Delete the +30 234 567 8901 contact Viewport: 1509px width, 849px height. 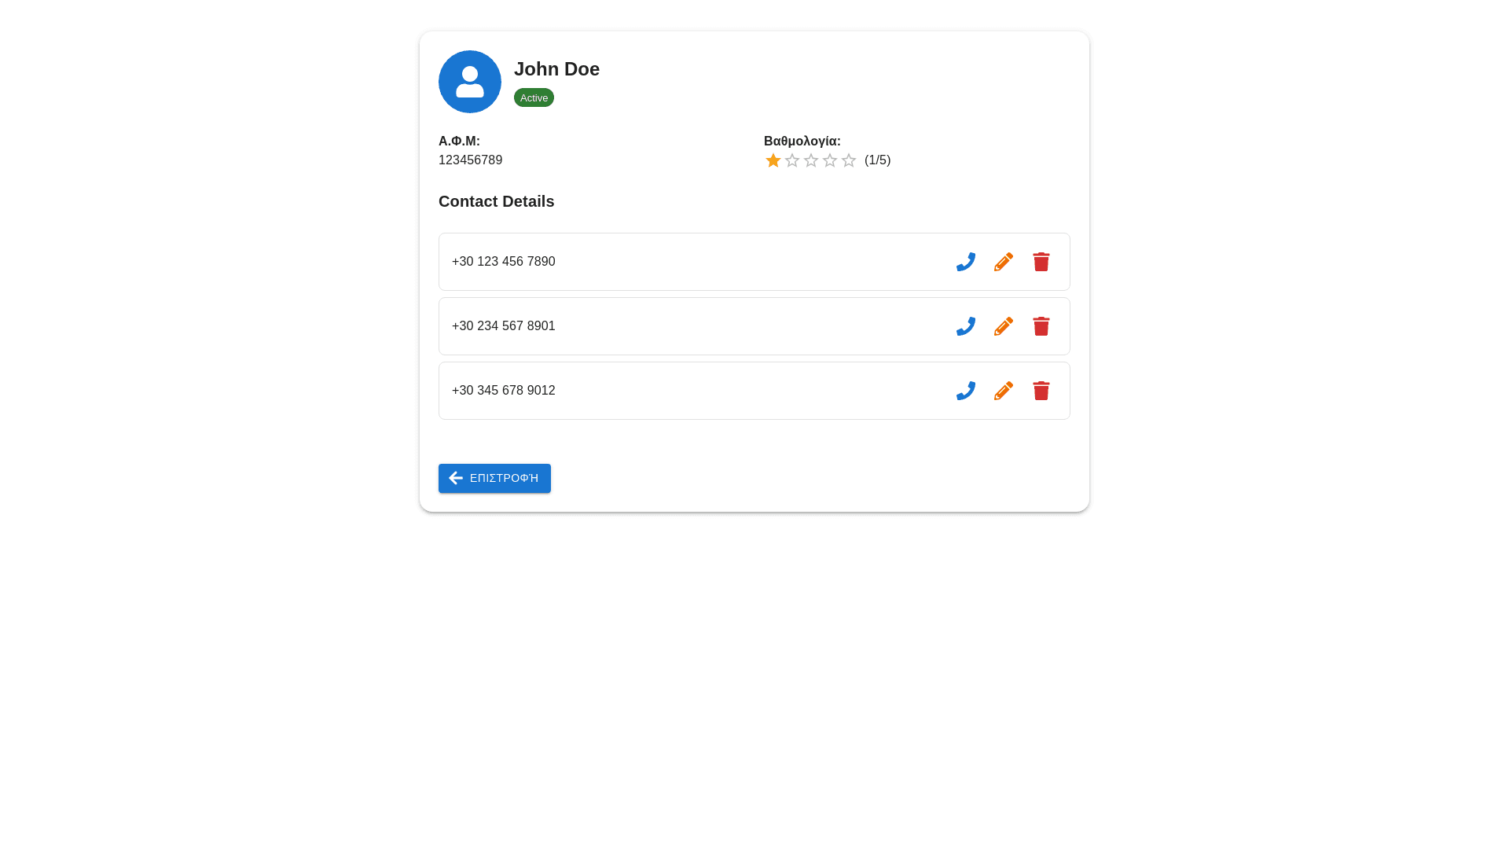click(x=1041, y=326)
